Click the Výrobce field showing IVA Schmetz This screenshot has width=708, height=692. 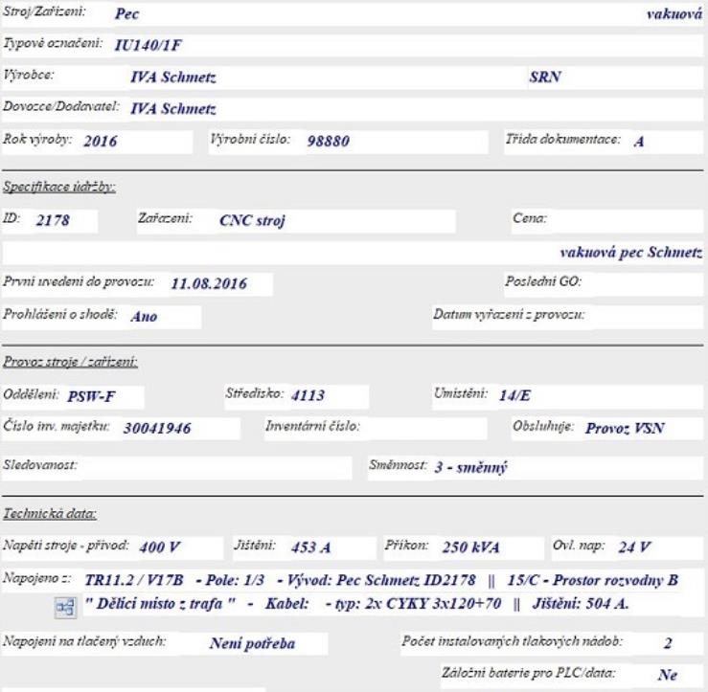click(287, 78)
